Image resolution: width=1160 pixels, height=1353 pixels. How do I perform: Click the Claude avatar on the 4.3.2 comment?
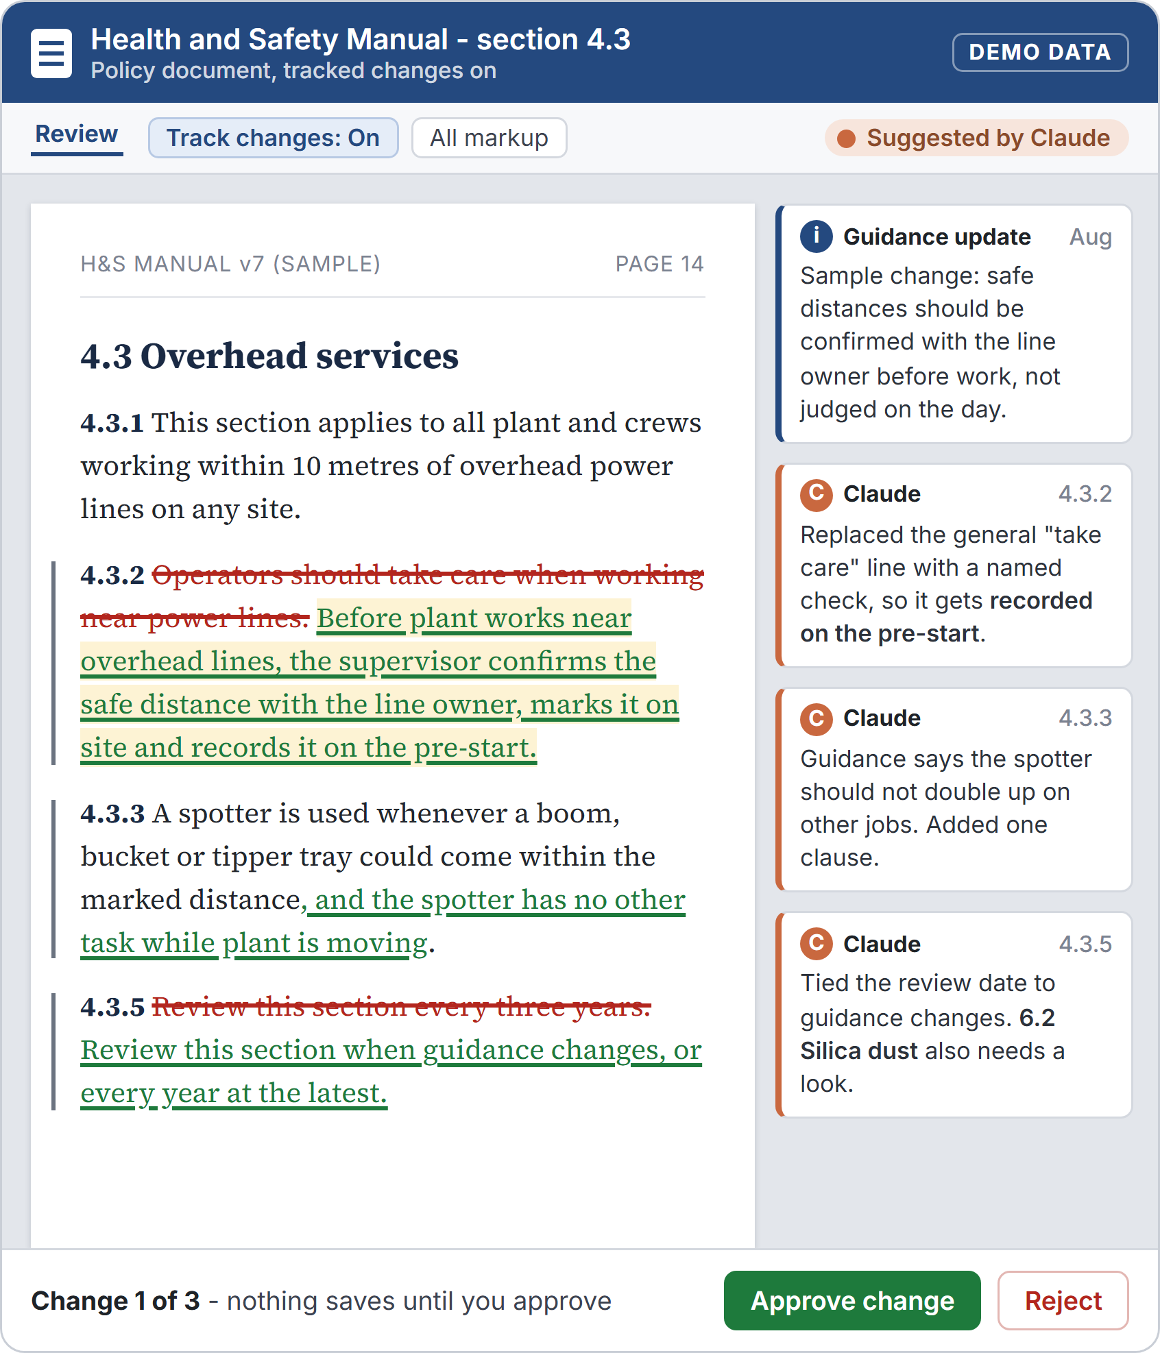coord(817,494)
